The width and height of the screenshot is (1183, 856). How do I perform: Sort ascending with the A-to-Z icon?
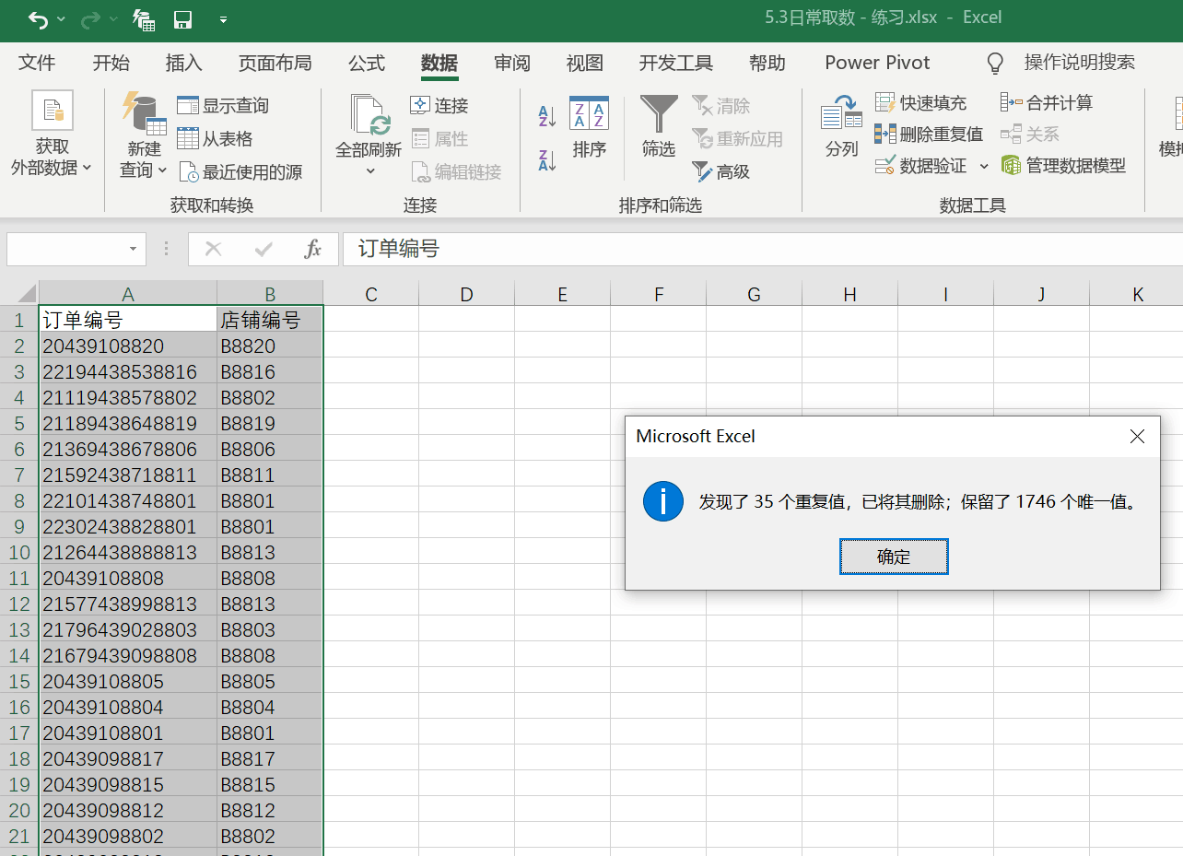tap(547, 116)
